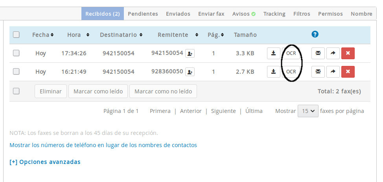Email the fax received at 17:34:26
Image resolution: width=383 pixels, height=182 pixels.
point(318,53)
